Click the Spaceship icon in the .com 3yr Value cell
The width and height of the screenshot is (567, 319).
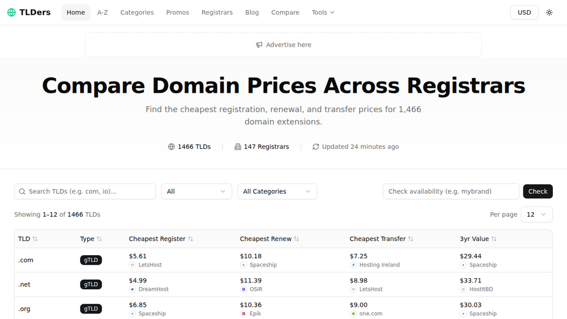(463, 265)
